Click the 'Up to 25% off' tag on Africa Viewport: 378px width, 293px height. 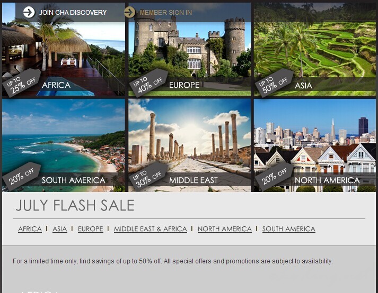tap(21, 84)
